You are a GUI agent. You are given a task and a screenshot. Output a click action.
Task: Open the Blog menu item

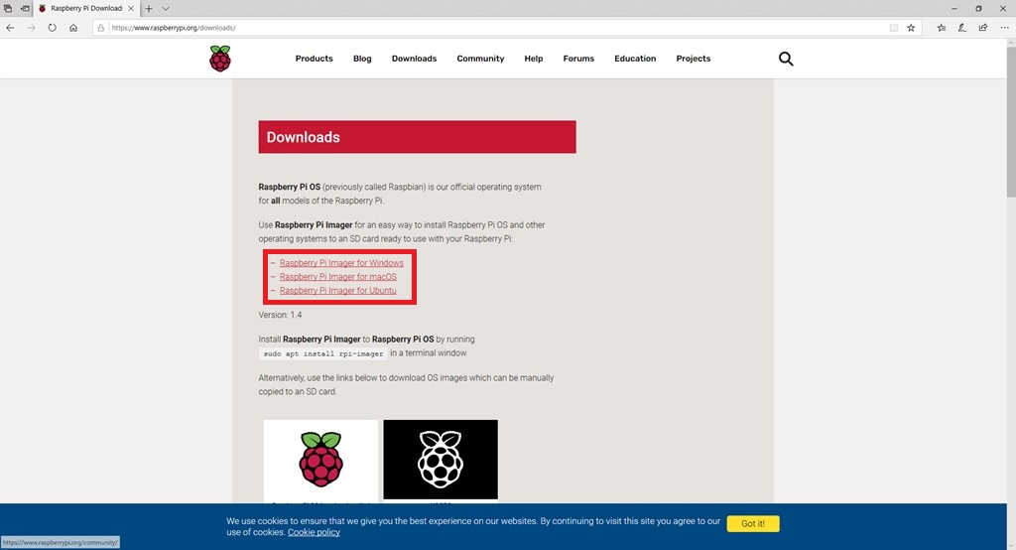[x=362, y=59]
